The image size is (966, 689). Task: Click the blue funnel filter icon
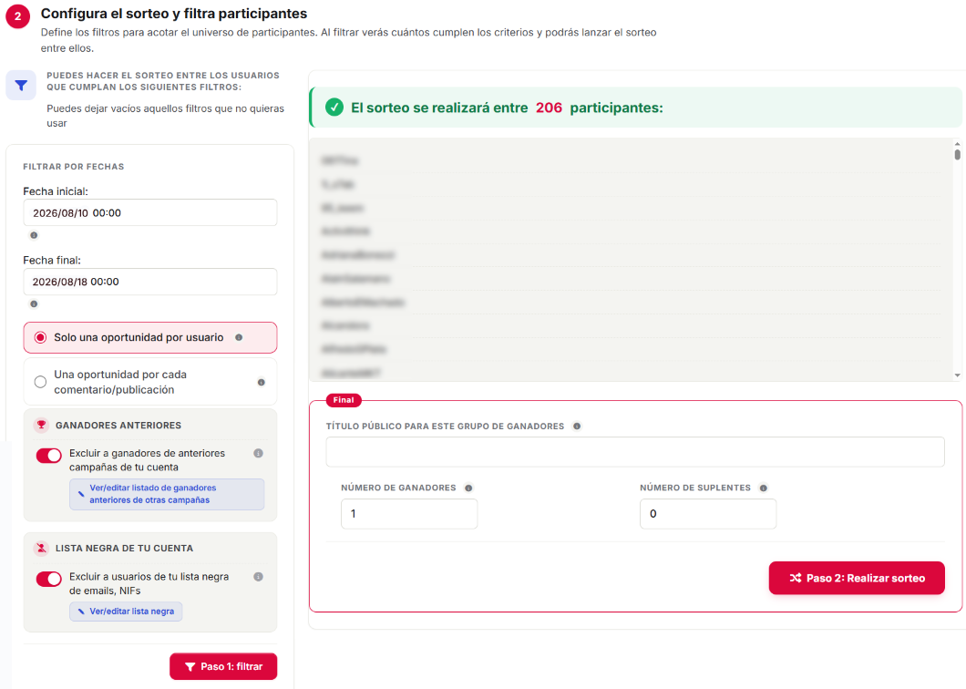21,85
